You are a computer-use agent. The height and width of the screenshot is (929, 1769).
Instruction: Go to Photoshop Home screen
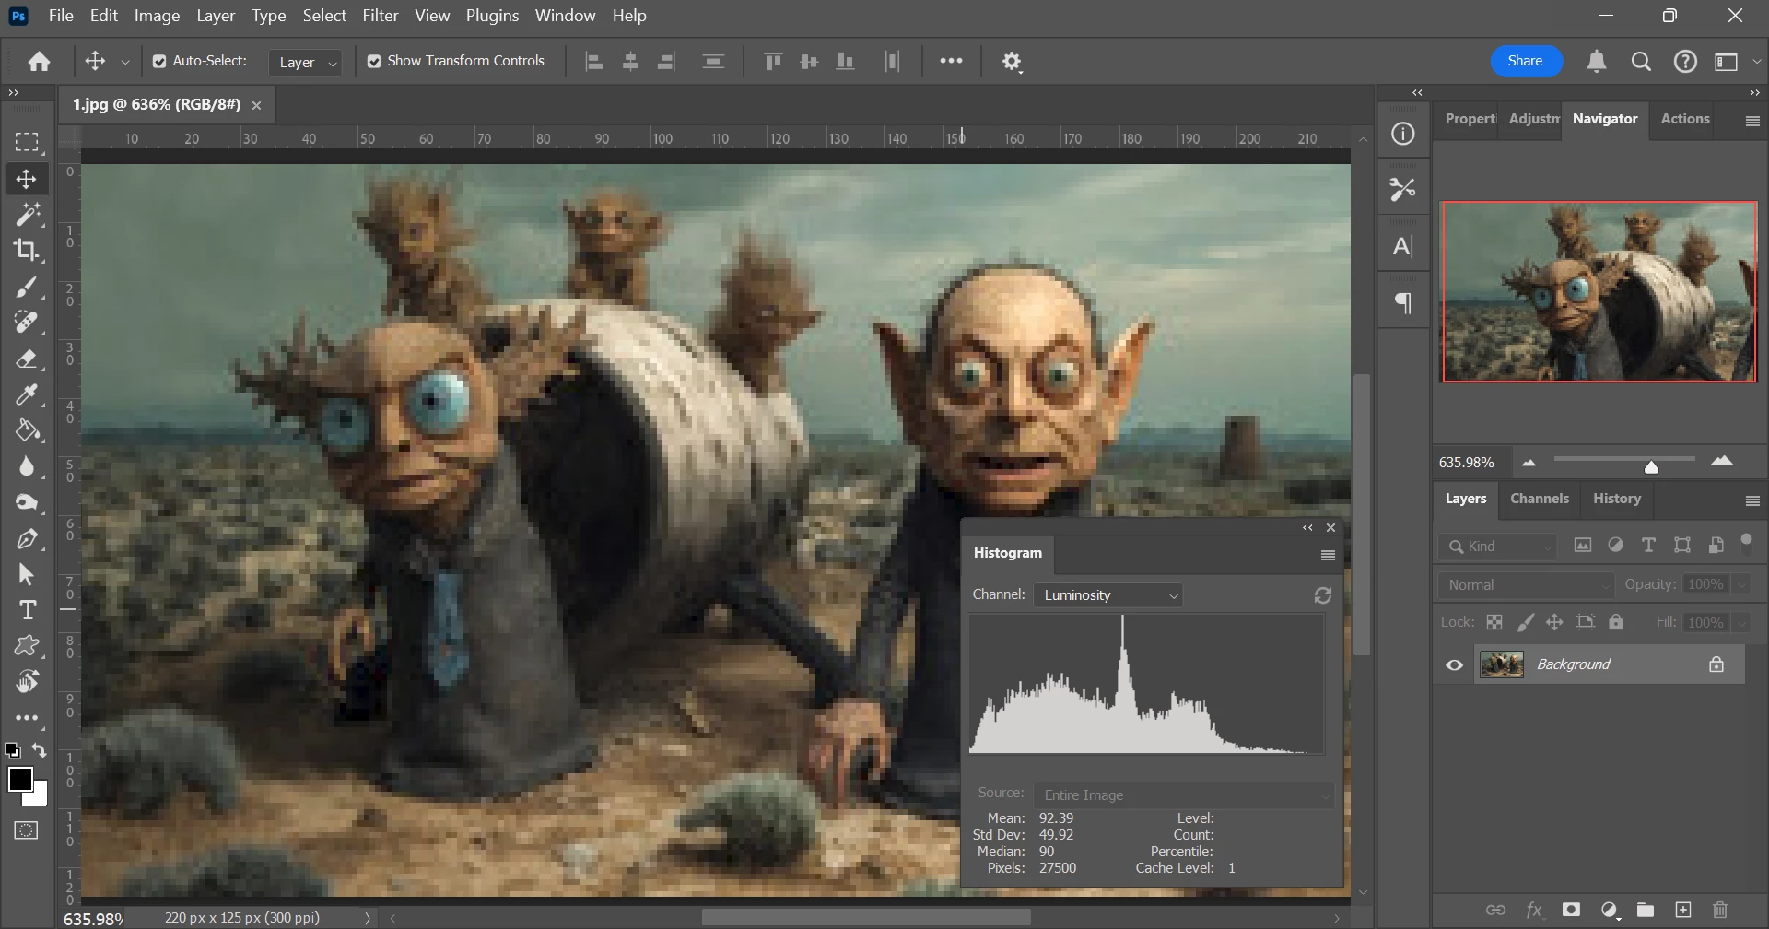(39, 62)
